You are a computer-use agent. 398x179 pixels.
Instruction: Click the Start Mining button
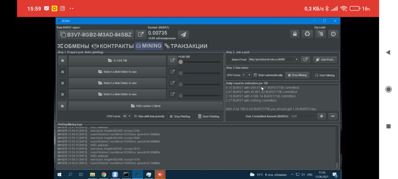pos(324,75)
